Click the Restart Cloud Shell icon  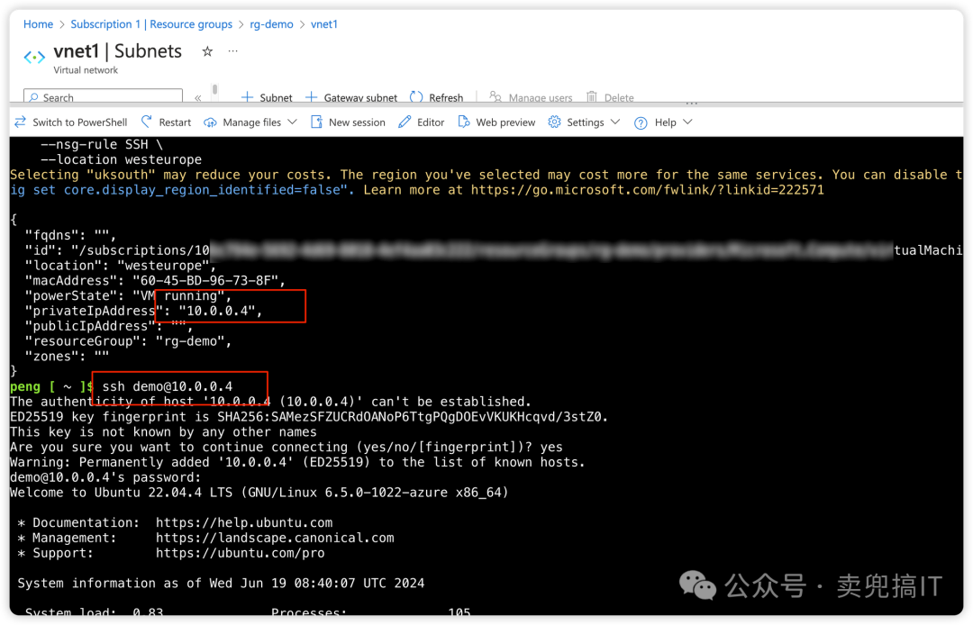147,122
